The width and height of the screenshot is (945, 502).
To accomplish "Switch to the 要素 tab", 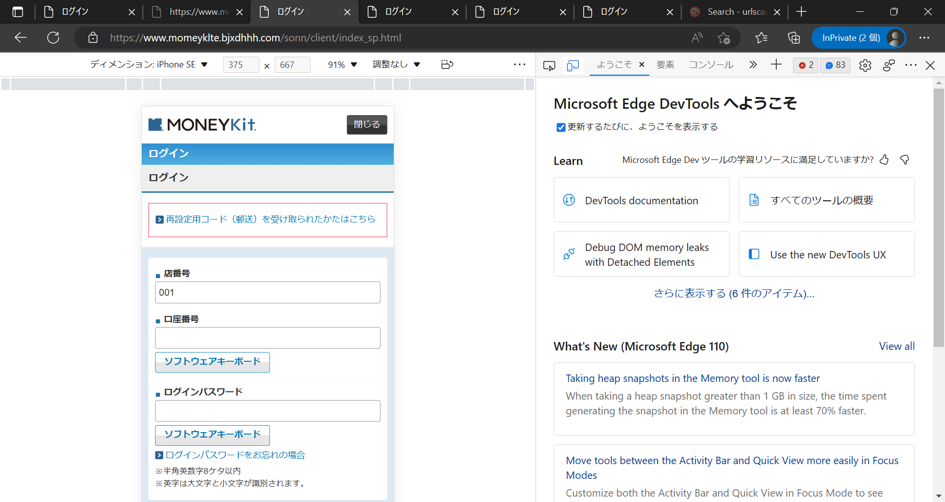I will [x=665, y=64].
